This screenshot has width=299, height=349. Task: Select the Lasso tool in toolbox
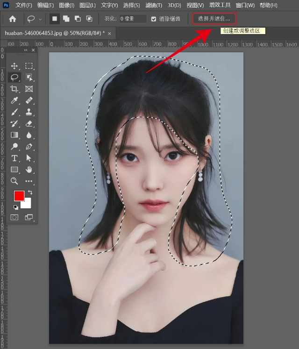click(14, 78)
